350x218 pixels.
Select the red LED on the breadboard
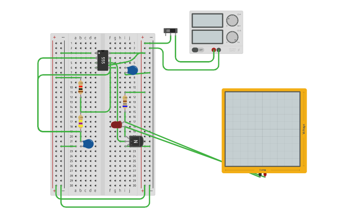pos(116,125)
